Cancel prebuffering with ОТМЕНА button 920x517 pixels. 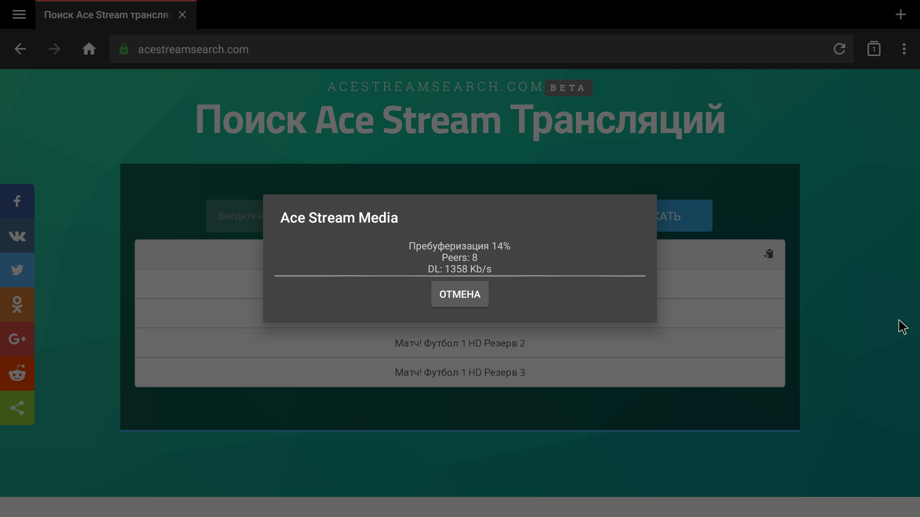click(460, 294)
